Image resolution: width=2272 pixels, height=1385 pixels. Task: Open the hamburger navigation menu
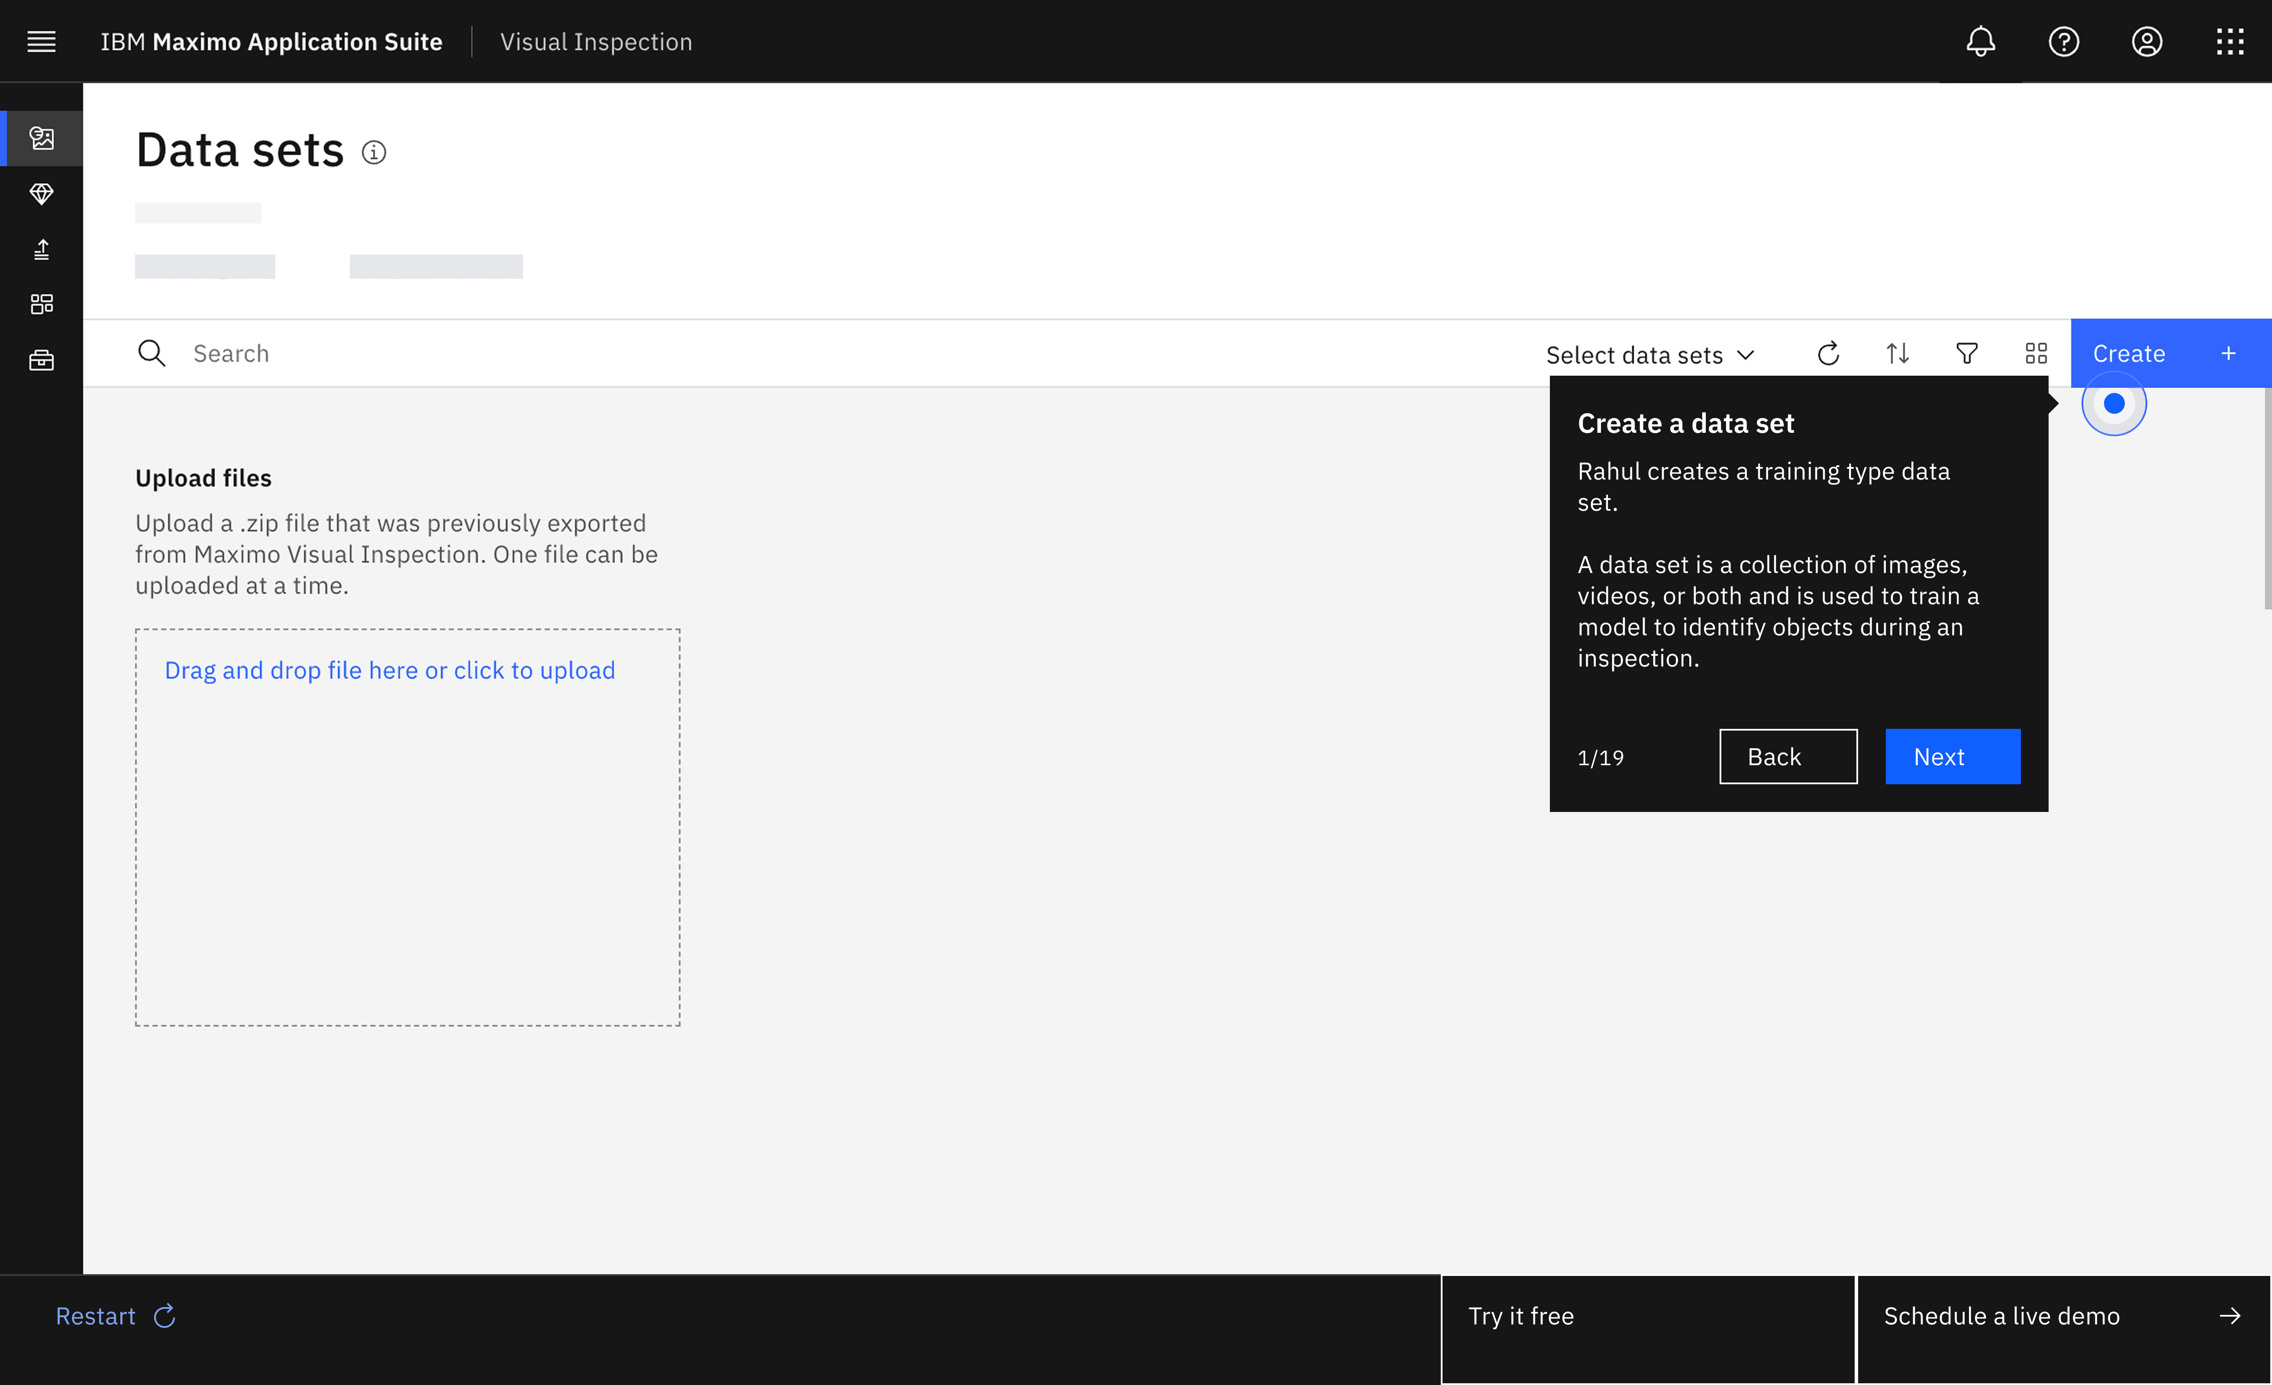42,42
